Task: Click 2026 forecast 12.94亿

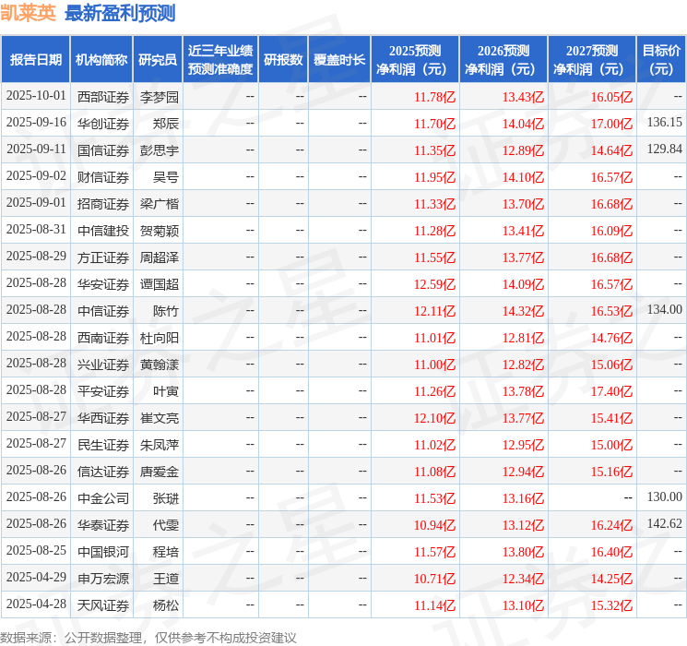Action: [523, 472]
